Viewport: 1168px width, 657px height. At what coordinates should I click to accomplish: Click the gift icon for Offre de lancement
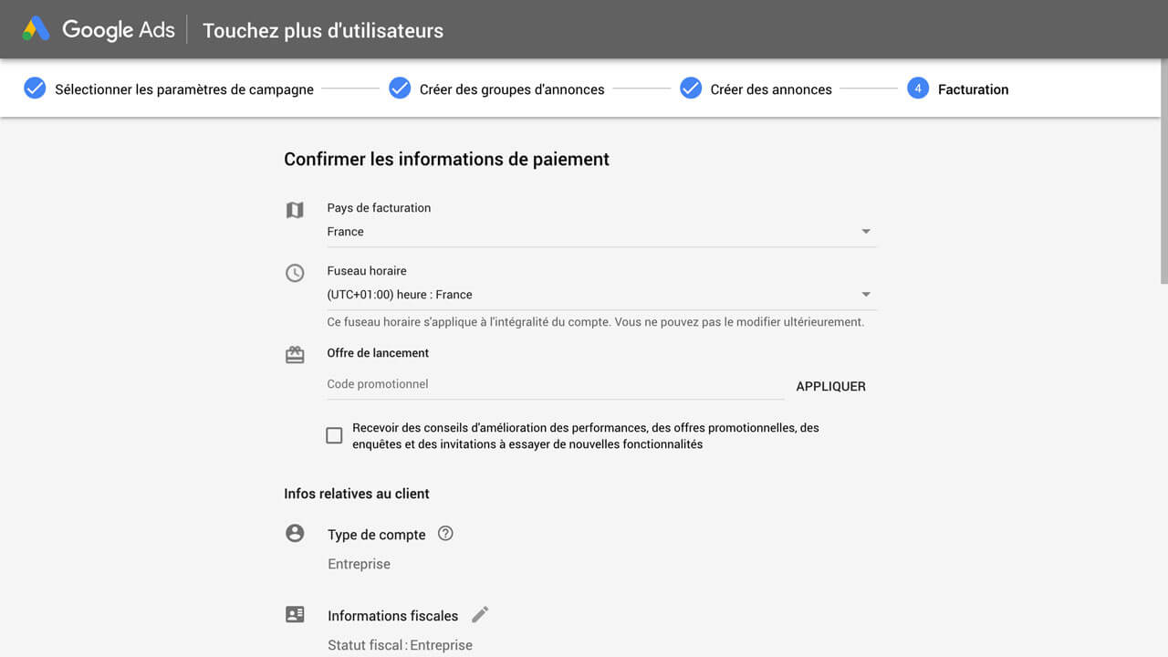pos(295,355)
